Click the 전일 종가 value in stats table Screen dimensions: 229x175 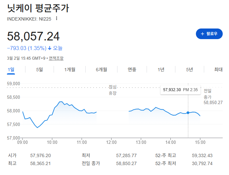tap(126, 163)
